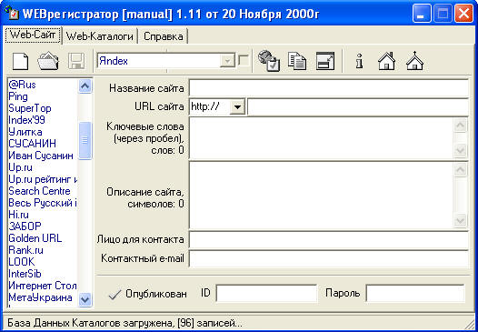Viewport: 478px width, 332px height.
Task: Select СУСАНИН in the catalog list
Action: [x=33, y=144]
